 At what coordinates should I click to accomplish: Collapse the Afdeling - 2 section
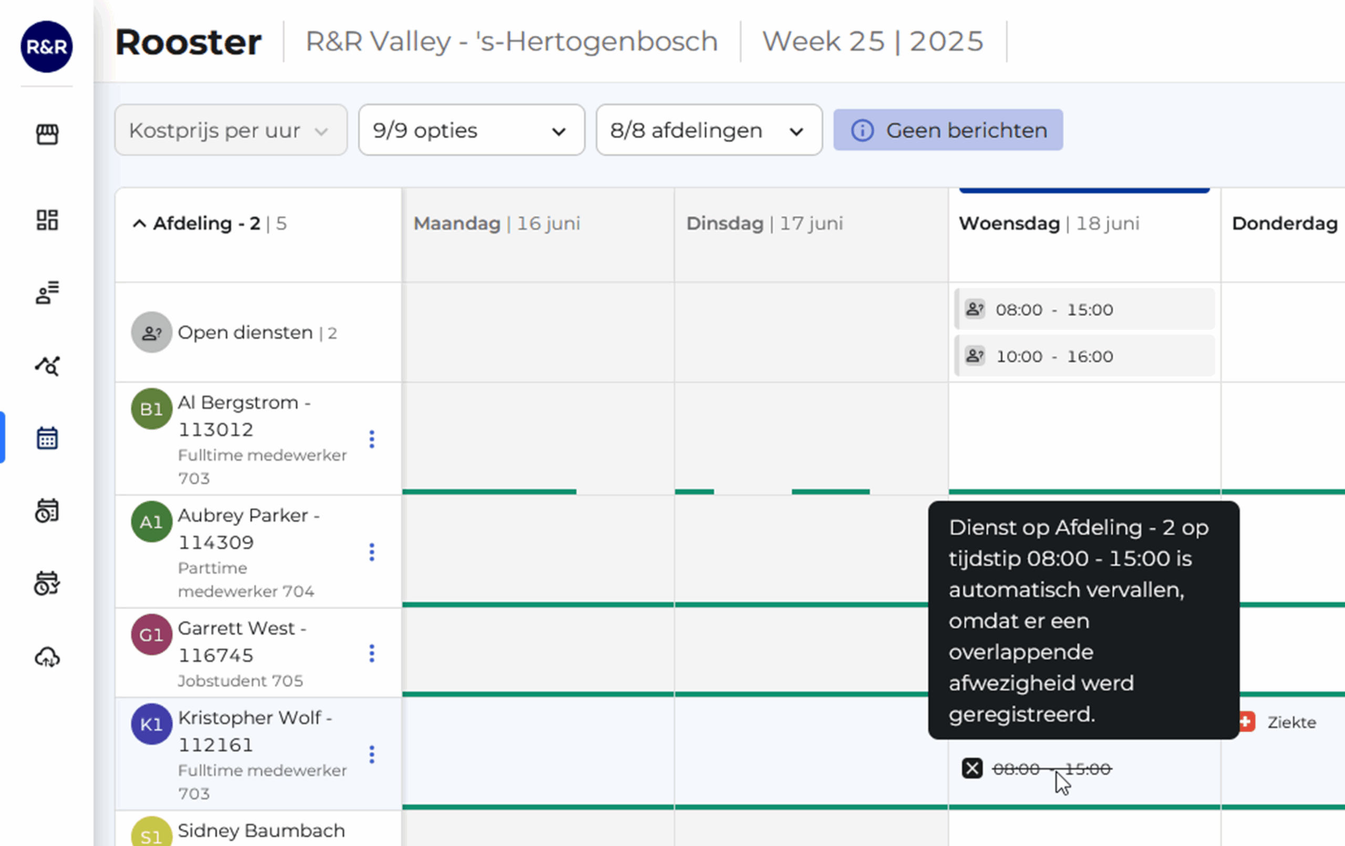pyautogui.click(x=139, y=224)
